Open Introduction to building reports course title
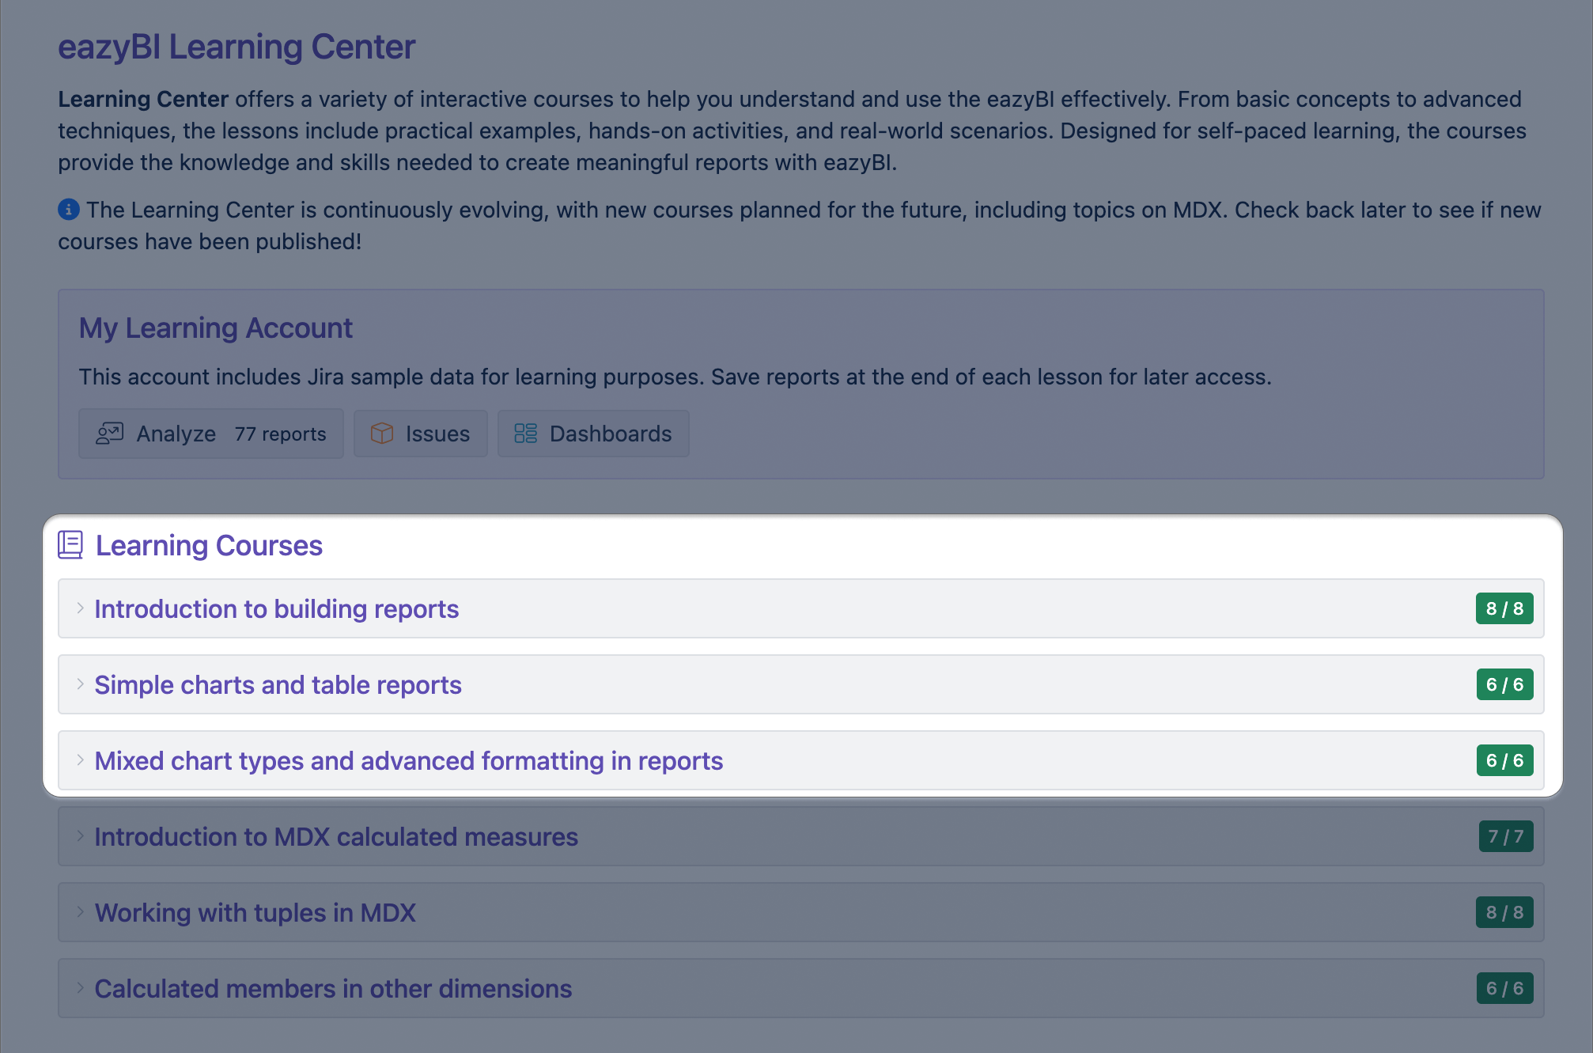 point(277,608)
